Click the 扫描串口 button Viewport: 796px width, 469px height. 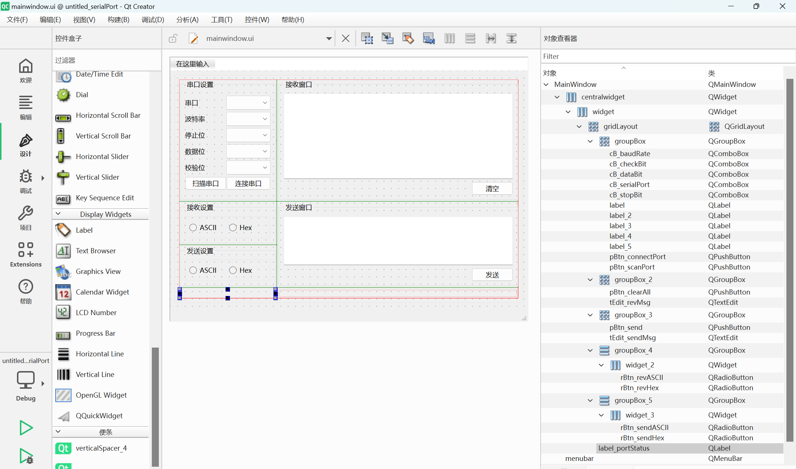click(205, 183)
